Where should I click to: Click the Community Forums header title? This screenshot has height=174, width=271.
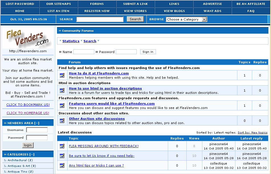tap(78, 31)
